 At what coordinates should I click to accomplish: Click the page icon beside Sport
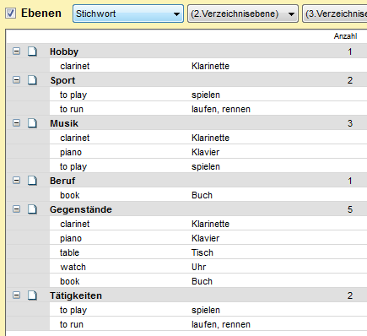pos(32,80)
